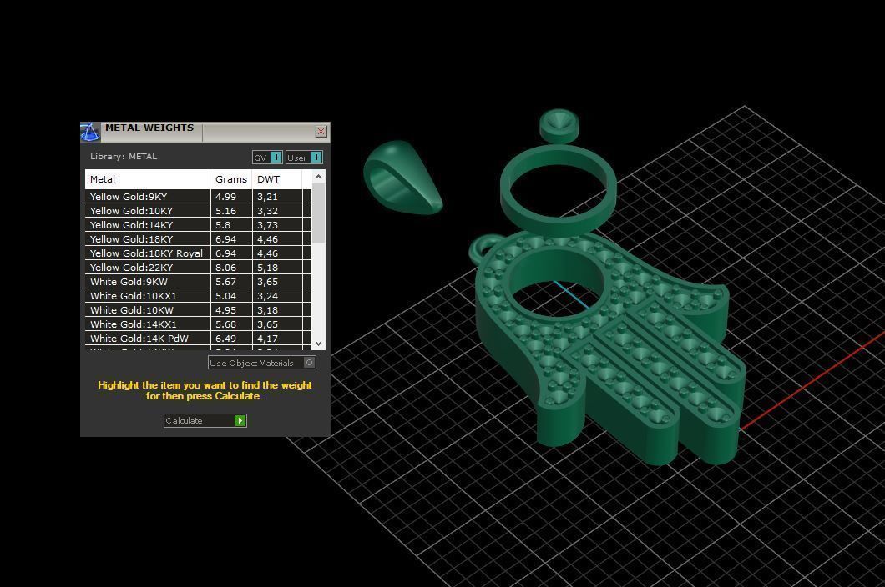Toggle the User library switch
This screenshot has width=885, height=587.
click(304, 158)
